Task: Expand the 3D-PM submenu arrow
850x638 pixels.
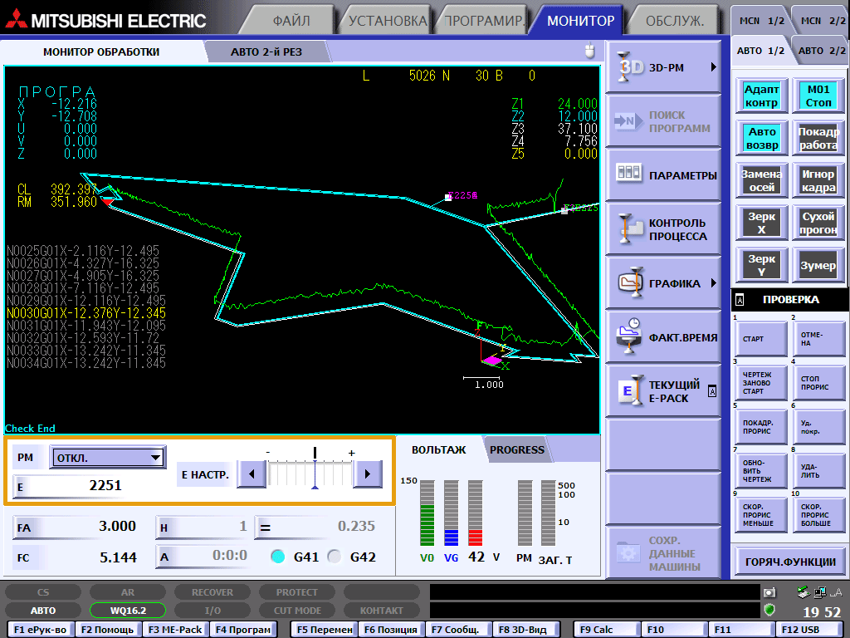Action: (713, 68)
